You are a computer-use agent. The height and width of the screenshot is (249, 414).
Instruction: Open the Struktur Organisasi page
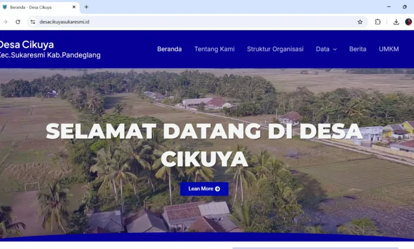click(x=275, y=49)
